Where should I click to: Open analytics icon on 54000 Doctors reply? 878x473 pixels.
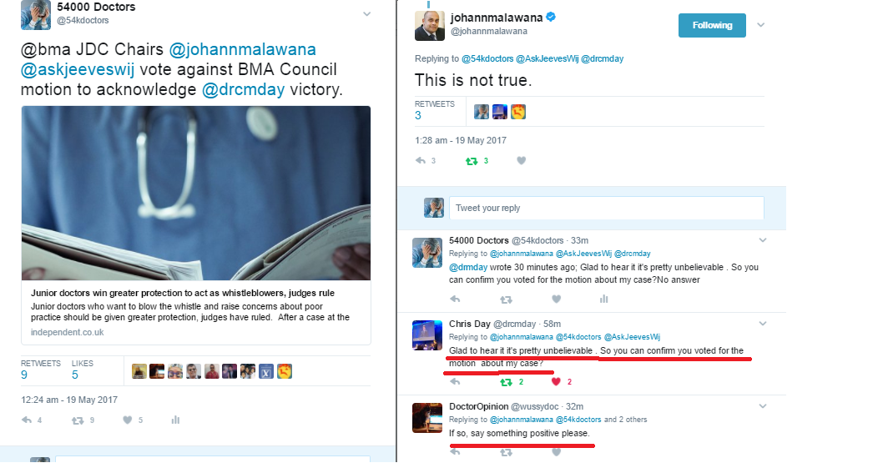[603, 299]
